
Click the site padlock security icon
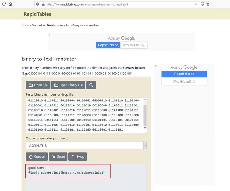click(43, 4)
